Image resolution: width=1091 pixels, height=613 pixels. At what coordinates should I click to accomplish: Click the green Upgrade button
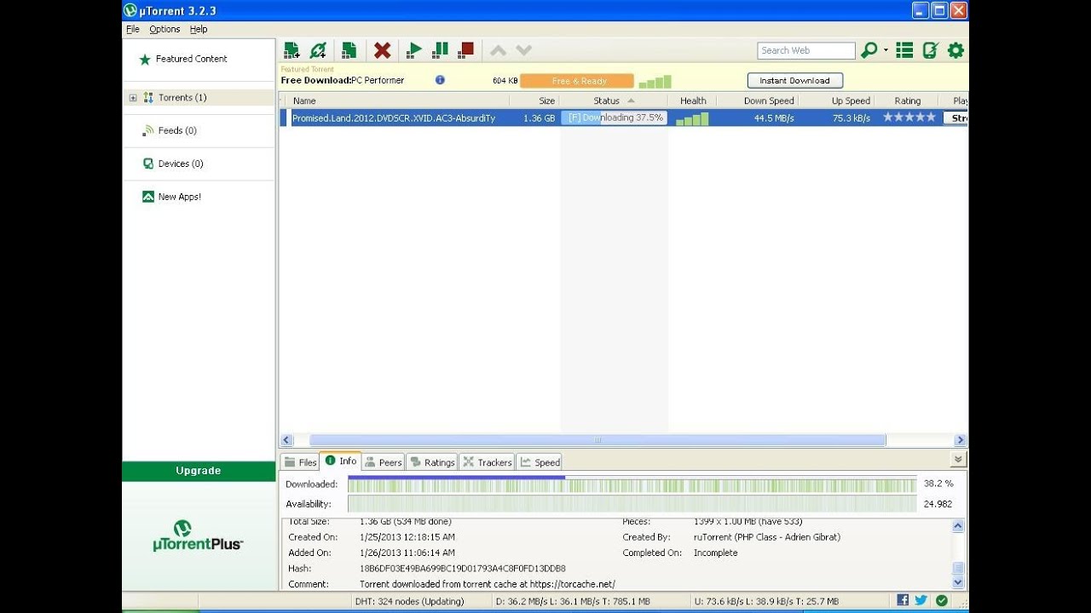[x=199, y=471]
